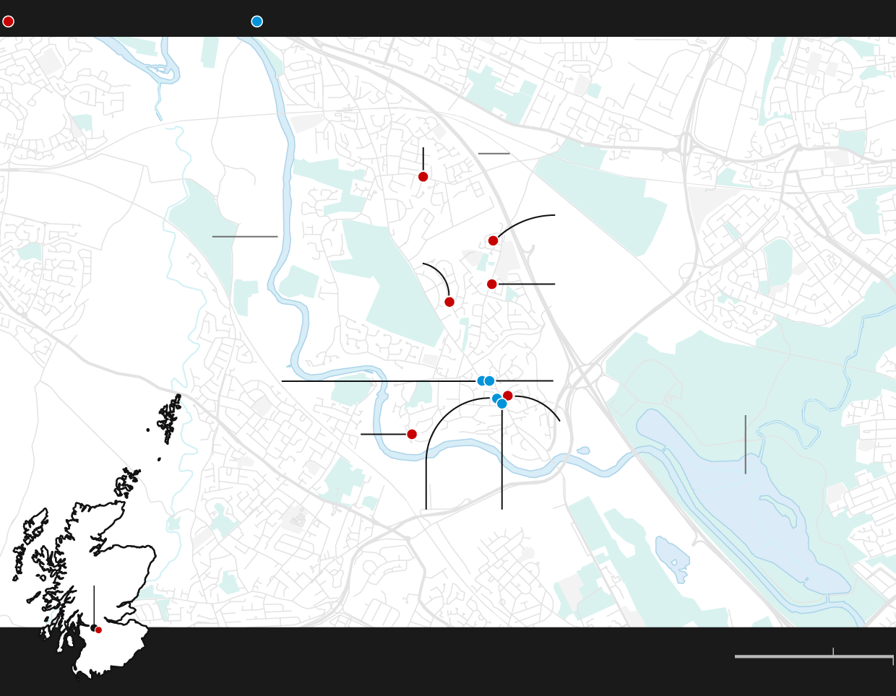Click the black dot on the Scotland inset map
896x696 pixels.
(x=93, y=627)
